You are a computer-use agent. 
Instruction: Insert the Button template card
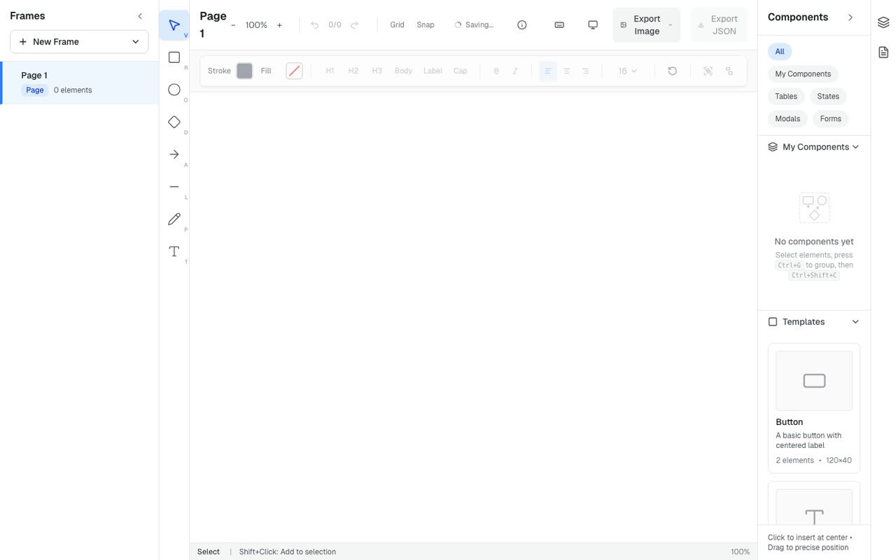[x=814, y=408]
